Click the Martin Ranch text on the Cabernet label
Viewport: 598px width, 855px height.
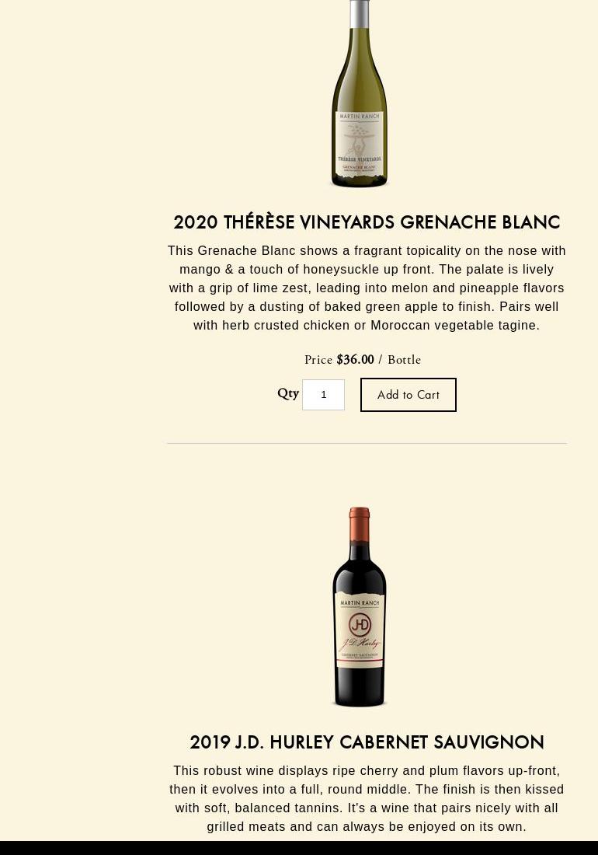pyautogui.click(x=360, y=603)
